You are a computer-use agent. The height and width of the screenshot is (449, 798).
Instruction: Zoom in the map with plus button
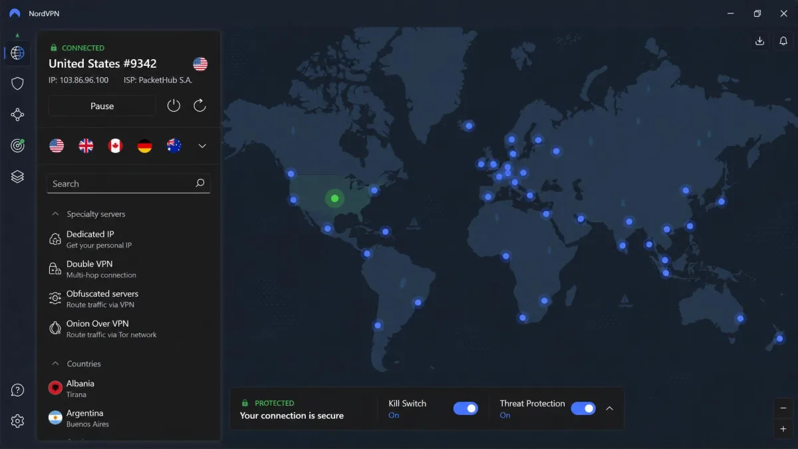pyautogui.click(x=783, y=429)
